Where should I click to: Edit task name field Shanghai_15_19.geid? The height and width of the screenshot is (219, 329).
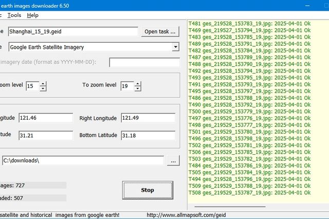point(73,31)
